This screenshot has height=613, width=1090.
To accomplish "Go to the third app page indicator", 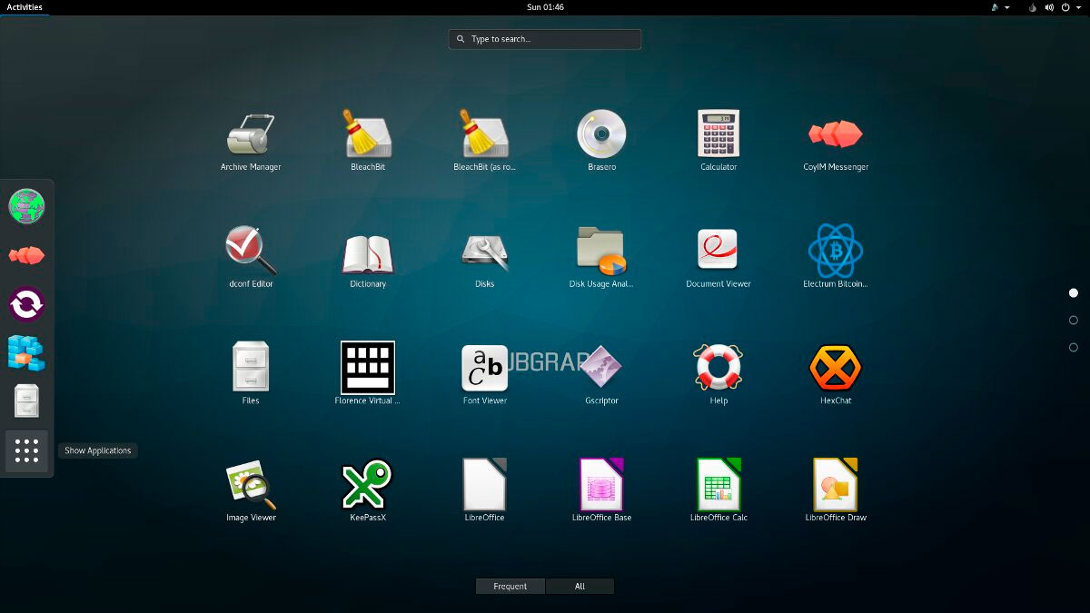I will (x=1074, y=348).
